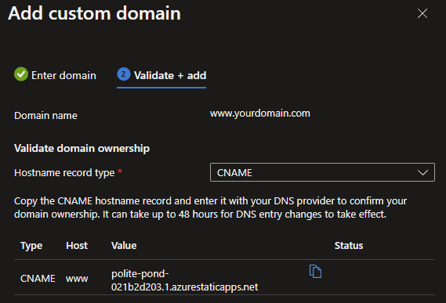Click the Domain name label
The width and height of the screenshot is (446, 303).
tap(45, 116)
